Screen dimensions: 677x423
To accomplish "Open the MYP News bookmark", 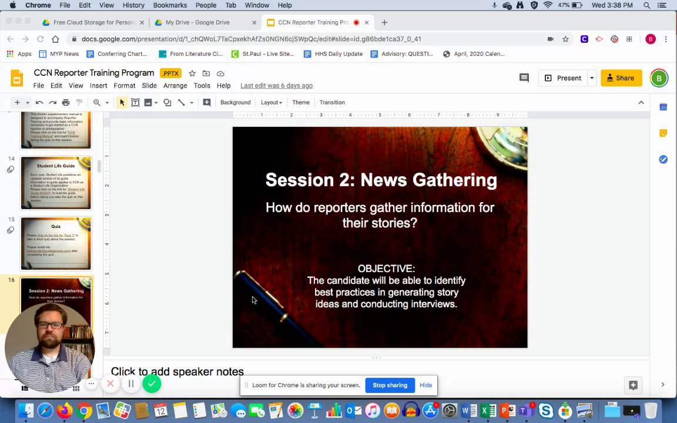I will click(59, 54).
